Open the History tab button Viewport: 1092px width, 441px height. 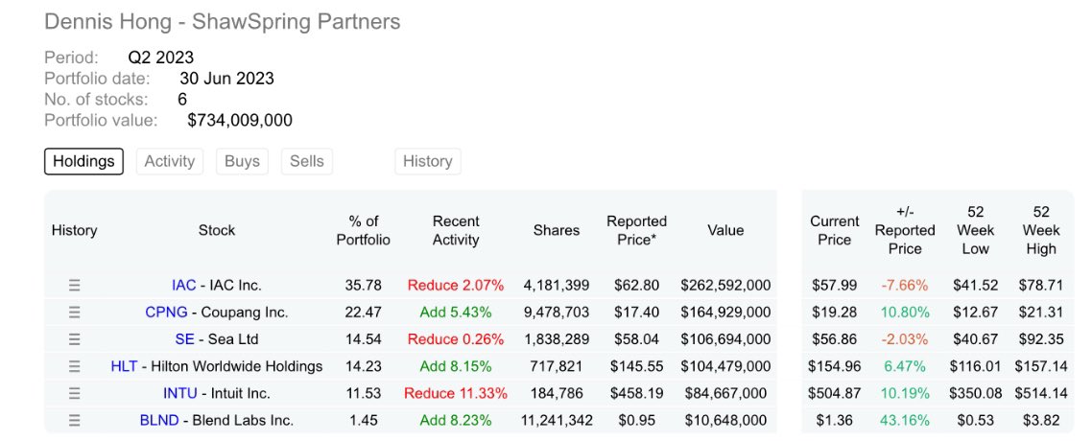tap(427, 161)
